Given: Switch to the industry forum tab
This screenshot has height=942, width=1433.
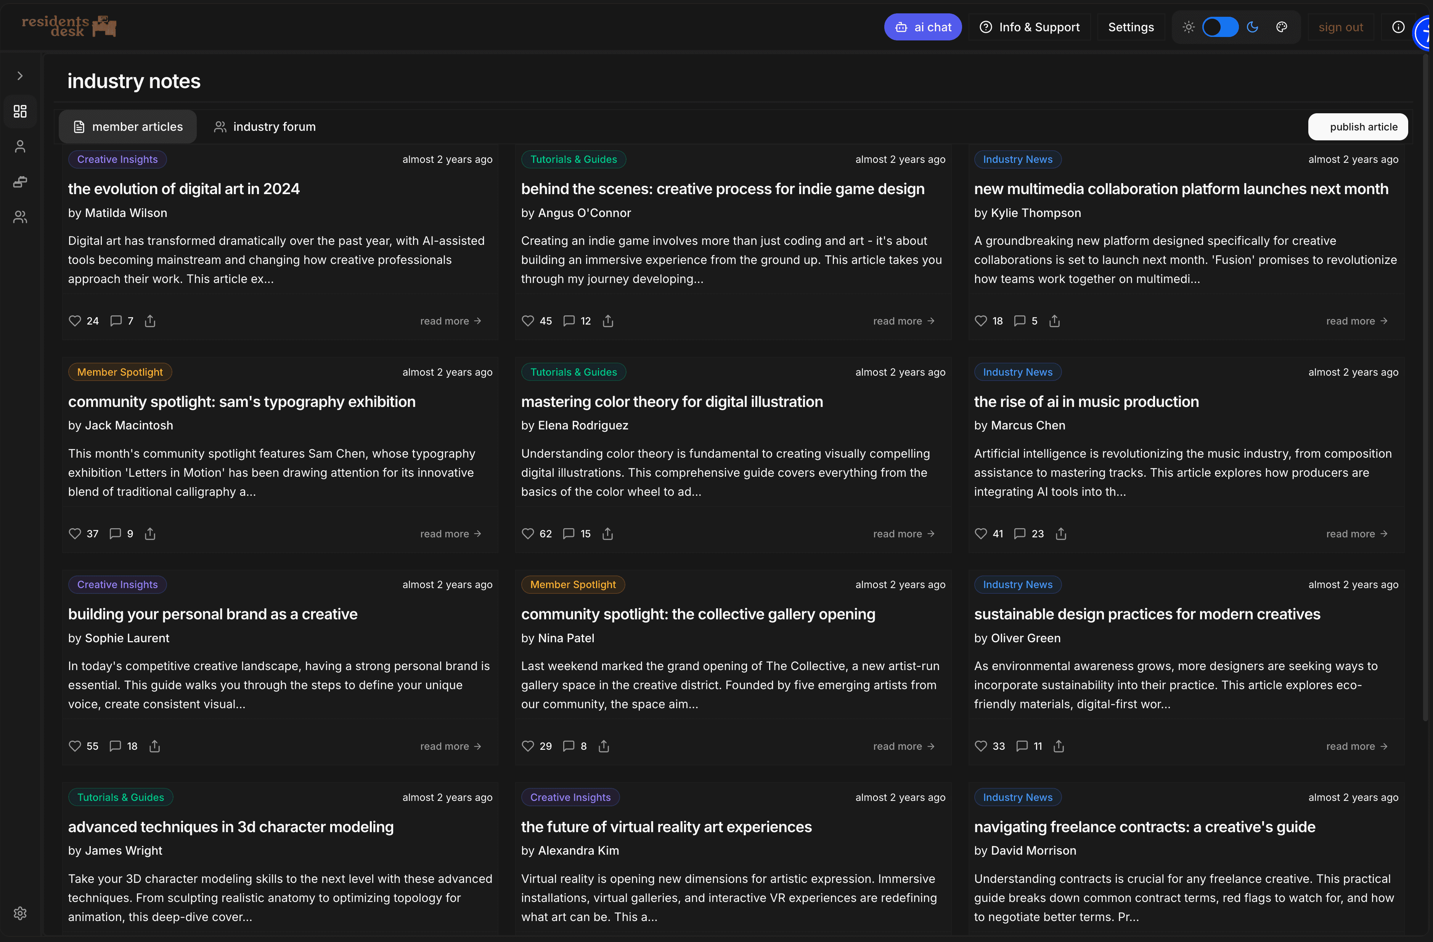Looking at the screenshot, I should point(265,127).
